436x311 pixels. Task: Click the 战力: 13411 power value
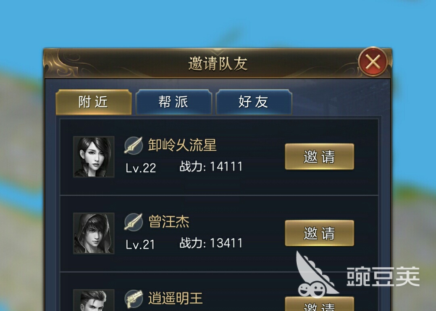pos(211,243)
